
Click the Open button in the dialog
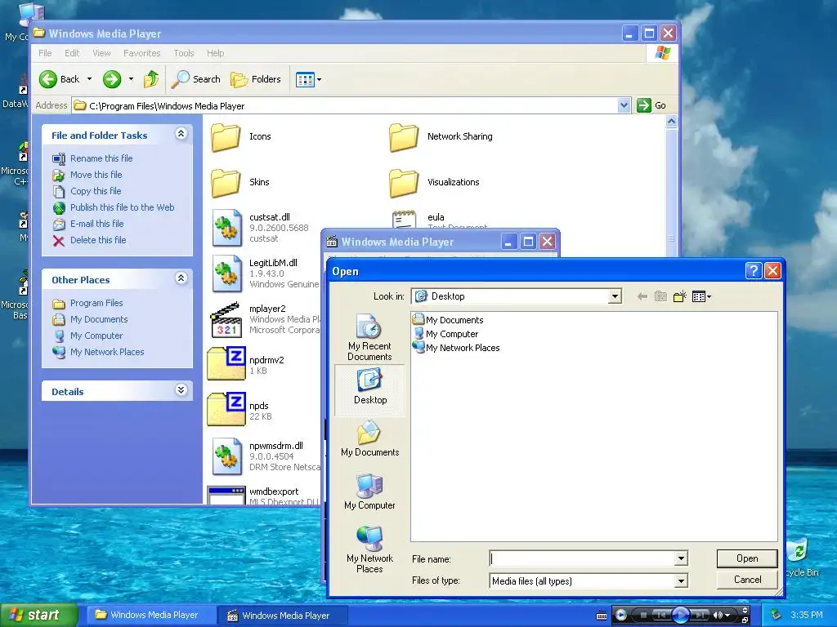tap(747, 558)
